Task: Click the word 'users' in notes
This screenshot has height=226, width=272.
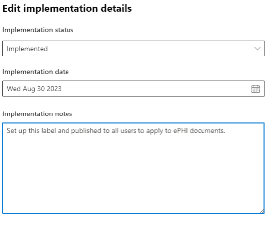Action: 129,131
